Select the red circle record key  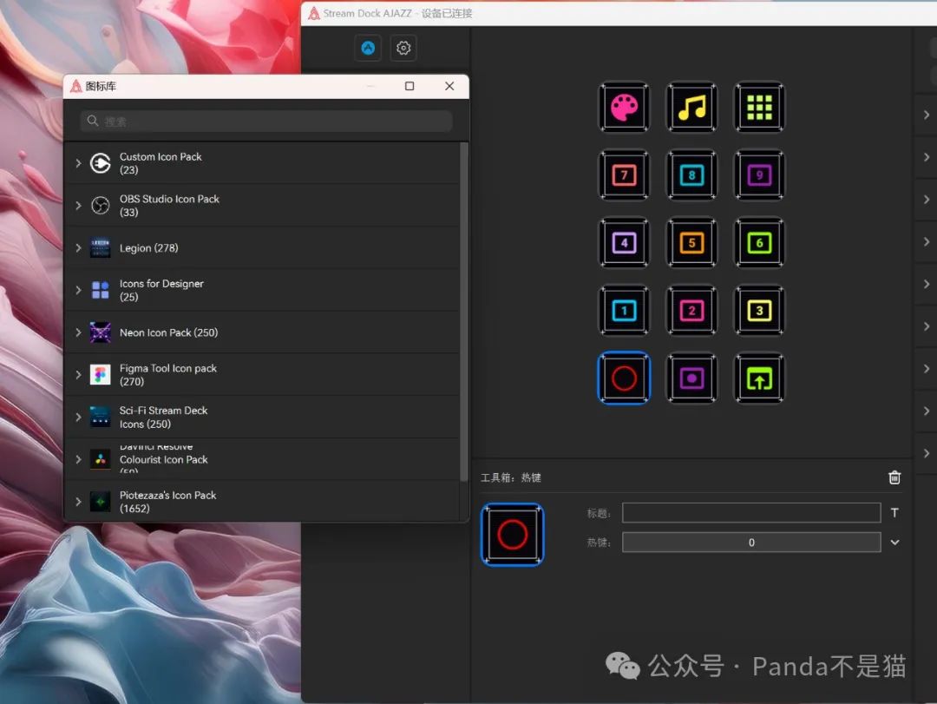[624, 378]
